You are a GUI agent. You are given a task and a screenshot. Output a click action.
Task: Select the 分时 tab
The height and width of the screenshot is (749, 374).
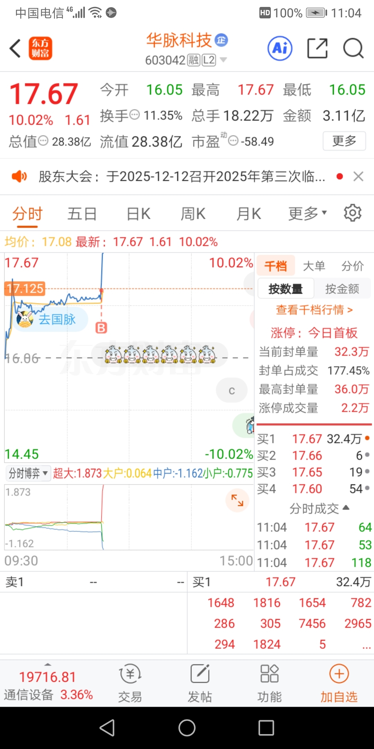(27, 214)
